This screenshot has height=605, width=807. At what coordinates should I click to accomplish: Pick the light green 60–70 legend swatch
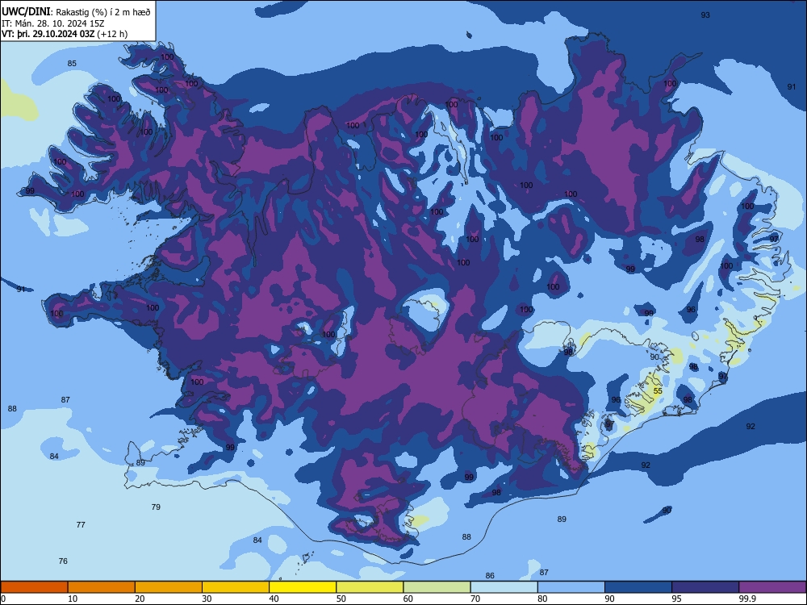pyautogui.click(x=437, y=587)
